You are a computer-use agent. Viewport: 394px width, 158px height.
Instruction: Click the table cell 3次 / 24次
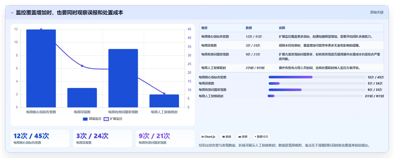(x=253, y=46)
